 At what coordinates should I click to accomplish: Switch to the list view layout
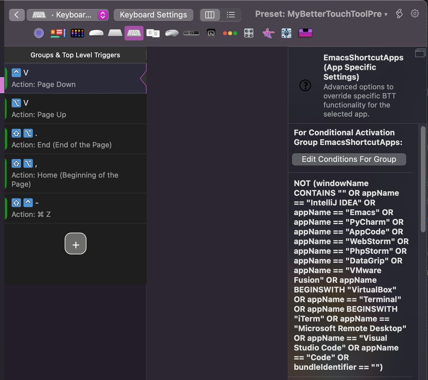tap(231, 15)
